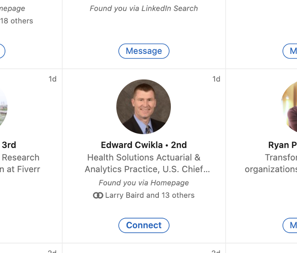Open Edward Cwikla's profile photo

tap(144, 107)
